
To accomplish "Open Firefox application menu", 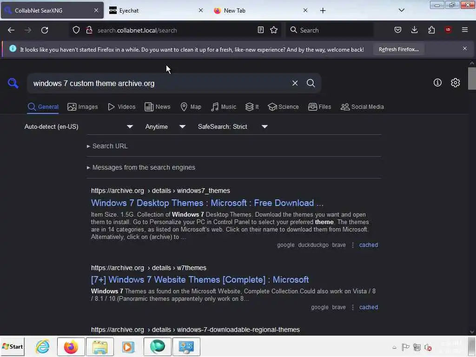I will [465, 30].
